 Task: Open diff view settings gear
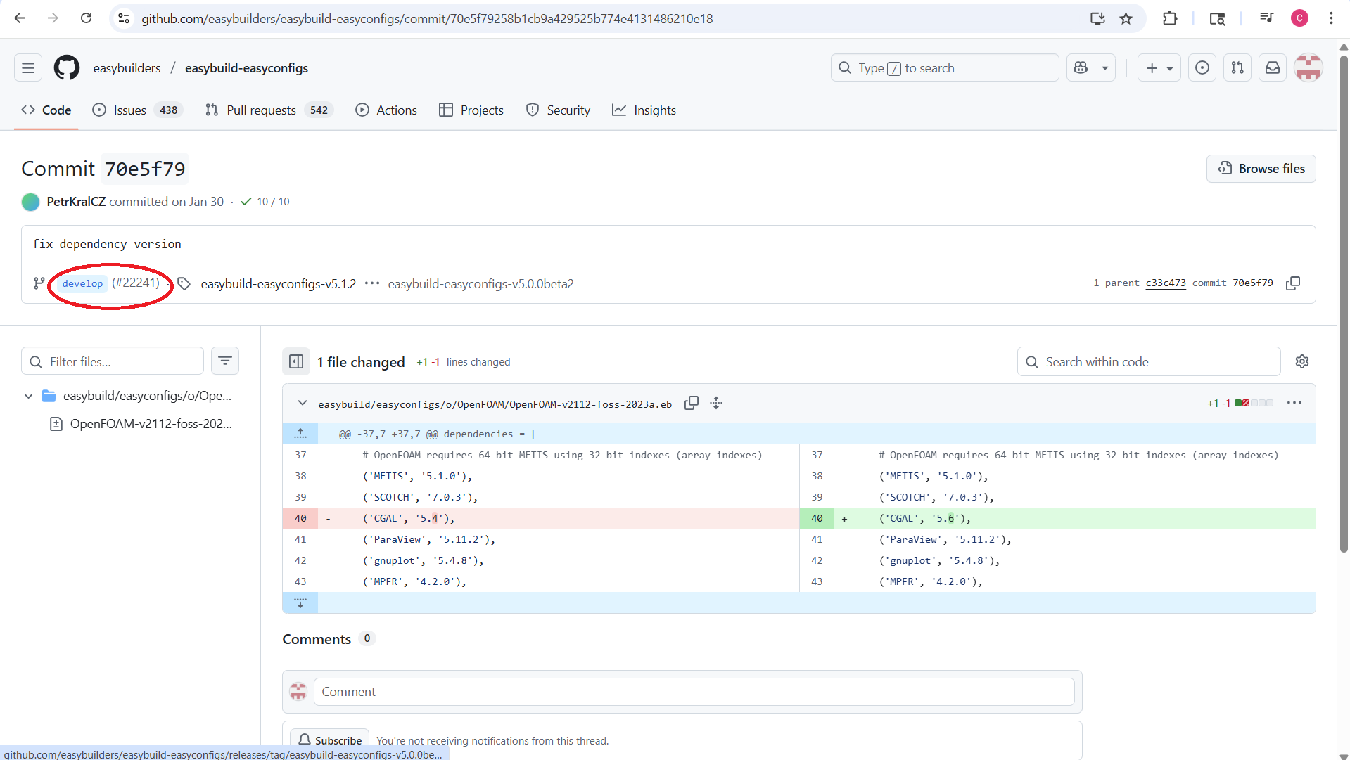1302,361
